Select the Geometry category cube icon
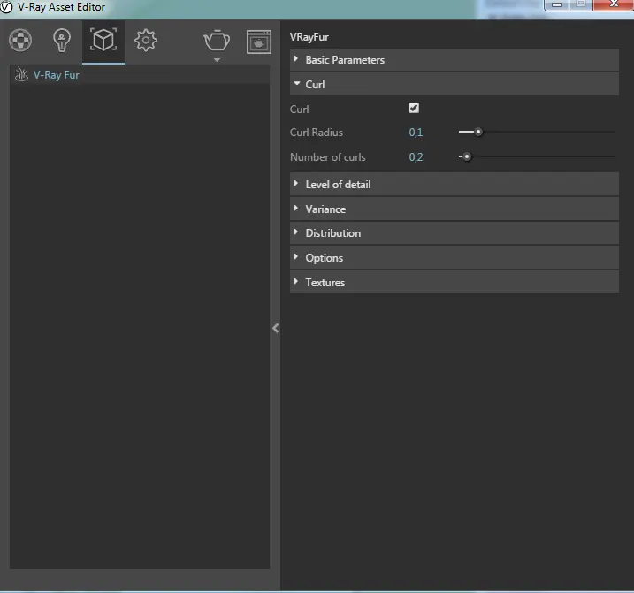Screen dimensions: 634x593 point(103,41)
